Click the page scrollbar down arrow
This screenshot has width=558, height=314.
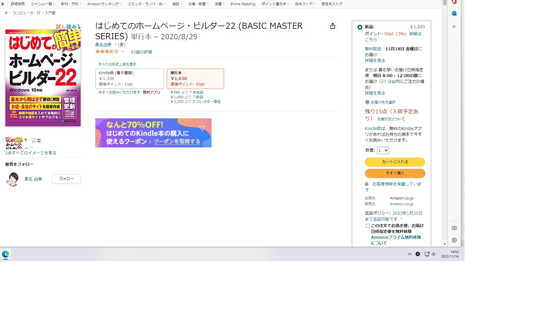click(x=445, y=244)
